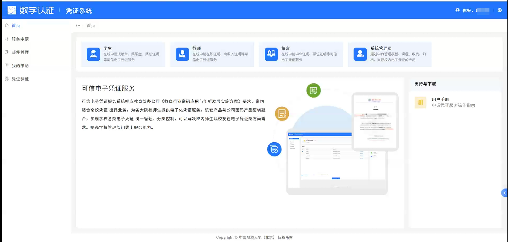This screenshot has height=242, width=508.
Task: Click the yellow user manual book icon
Action: (420, 102)
